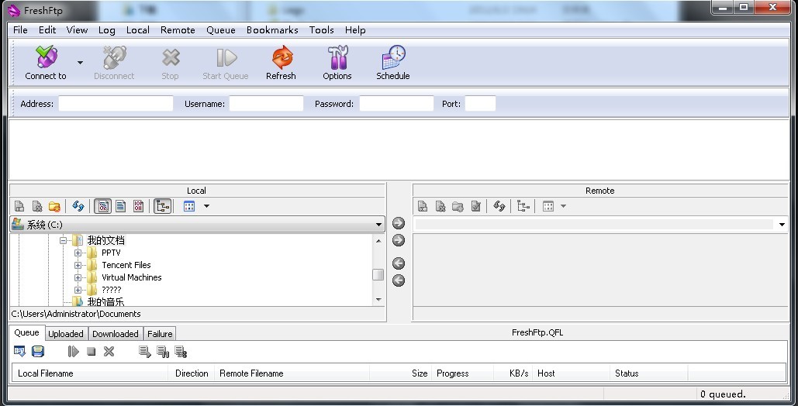Open Options from the toolbar
Viewport: 798px width, 406px height.
pos(337,59)
